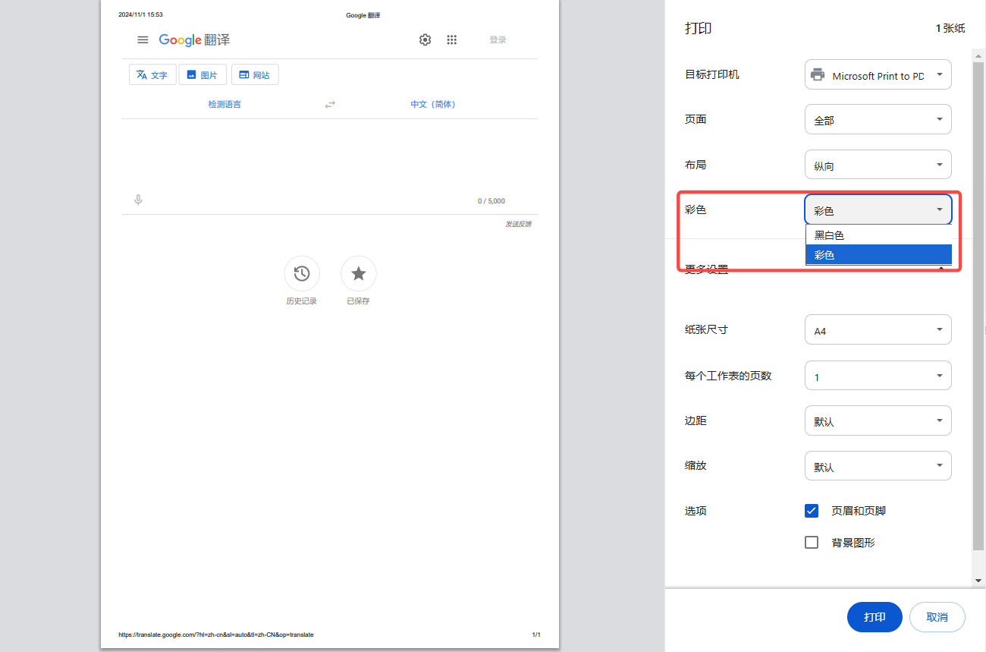Viewport: 986px width, 652px height.
Task: Click the 0 / 5,000 character counter
Action: [x=491, y=201]
